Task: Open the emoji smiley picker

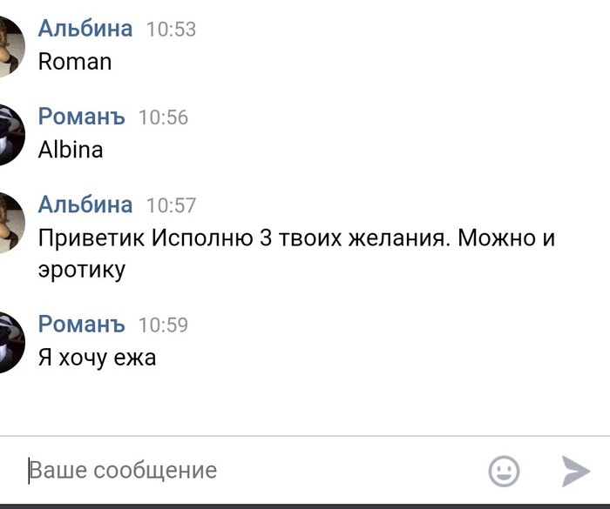Action: point(504,471)
